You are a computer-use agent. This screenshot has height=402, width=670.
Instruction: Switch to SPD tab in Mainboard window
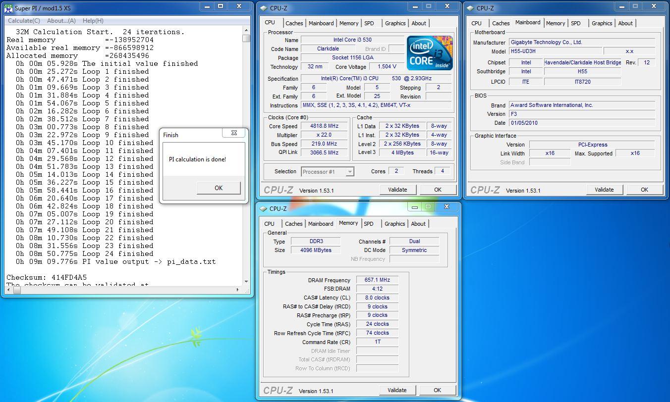[576, 23]
